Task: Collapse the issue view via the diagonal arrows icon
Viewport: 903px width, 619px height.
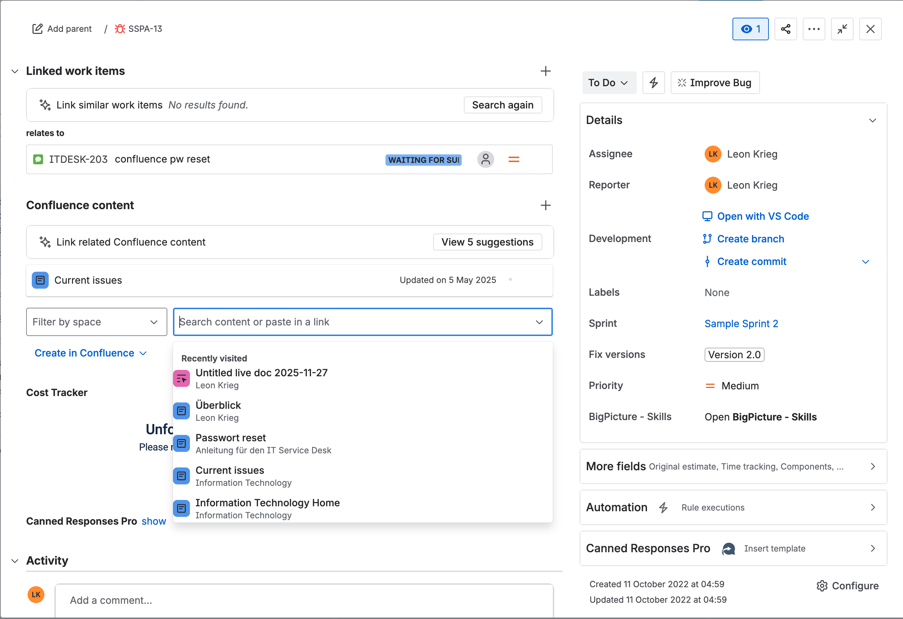Action: point(842,29)
